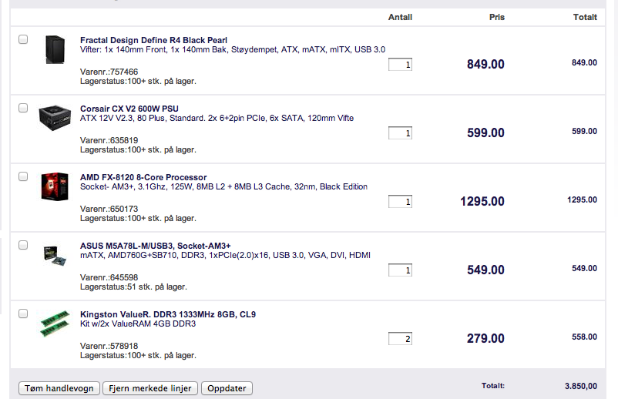This screenshot has height=399, width=618.
Task: Click the Oppdater button
Action: coord(227,388)
